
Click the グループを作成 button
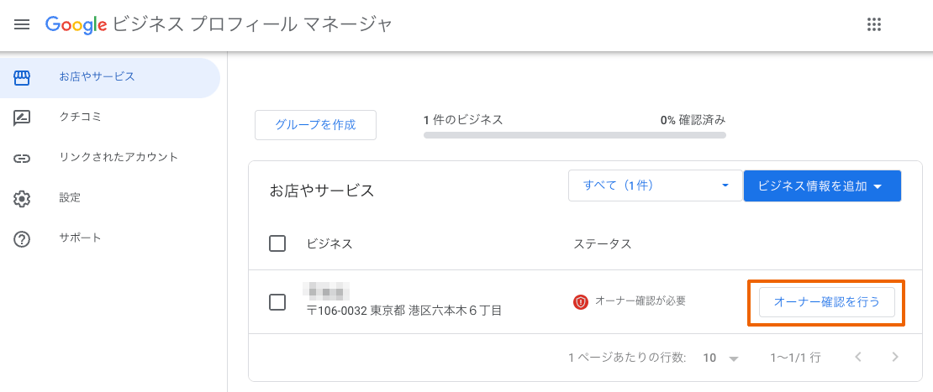(315, 125)
